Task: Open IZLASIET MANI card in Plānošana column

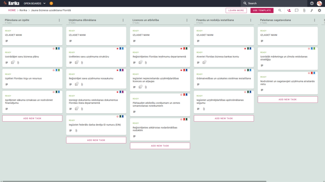Action: tap(32, 36)
